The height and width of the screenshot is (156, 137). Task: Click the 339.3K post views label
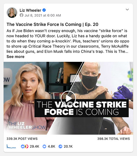(x=22, y=139)
